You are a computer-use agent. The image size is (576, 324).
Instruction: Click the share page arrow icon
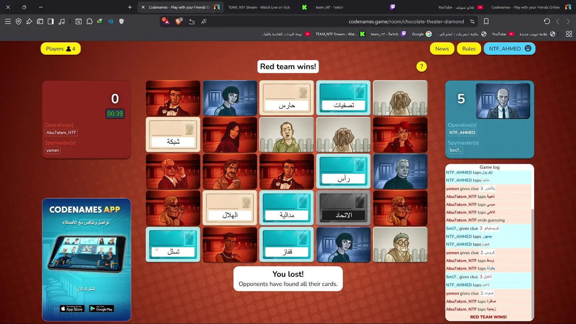[192, 22]
